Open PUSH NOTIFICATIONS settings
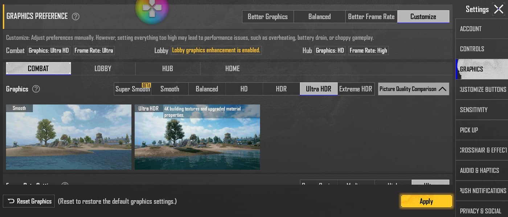Image resolution: width=508 pixels, height=217 pixels. (x=482, y=191)
